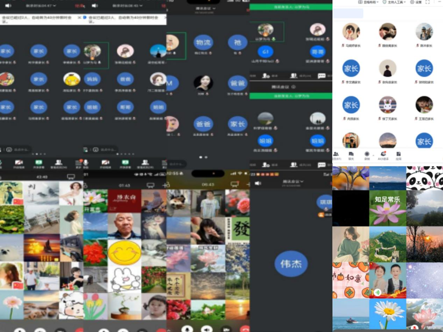Open the members list icon in white desktop toolbar
Image resolution: width=443 pixels, height=332 pixels.
[336, 154]
